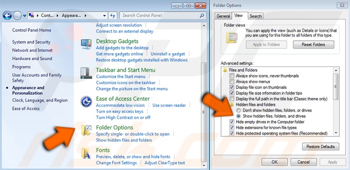Toggle the Always show menus checkbox
The height and width of the screenshot is (170, 350).
(232, 81)
